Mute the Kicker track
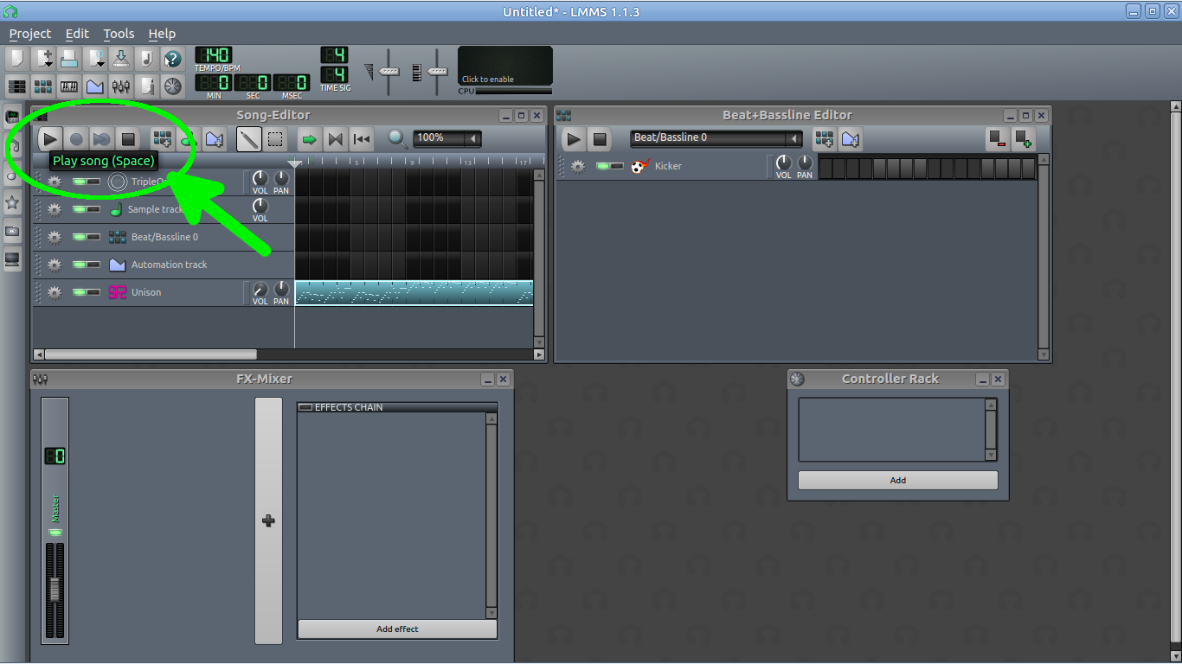The width and height of the screenshot is (1182, 664). pyautogui.click(x=603, y=166)
